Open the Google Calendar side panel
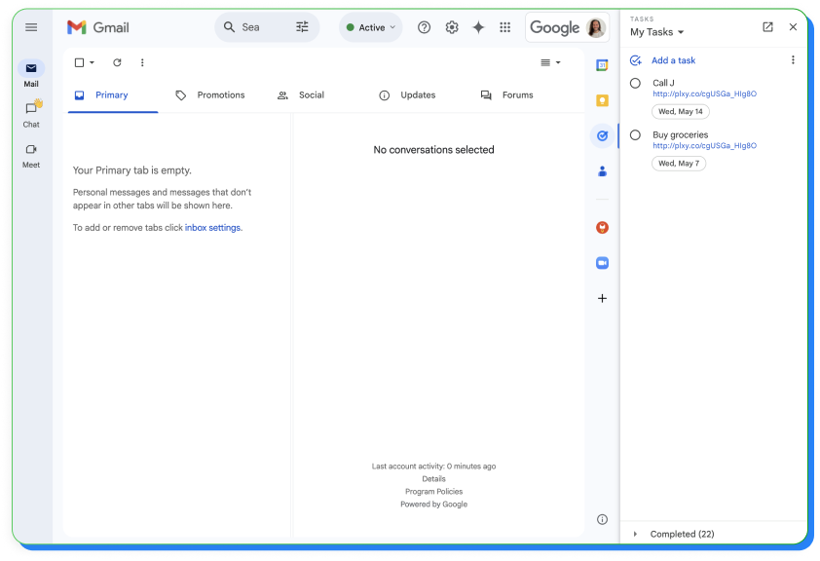820x561 pixels. (602, 64)
